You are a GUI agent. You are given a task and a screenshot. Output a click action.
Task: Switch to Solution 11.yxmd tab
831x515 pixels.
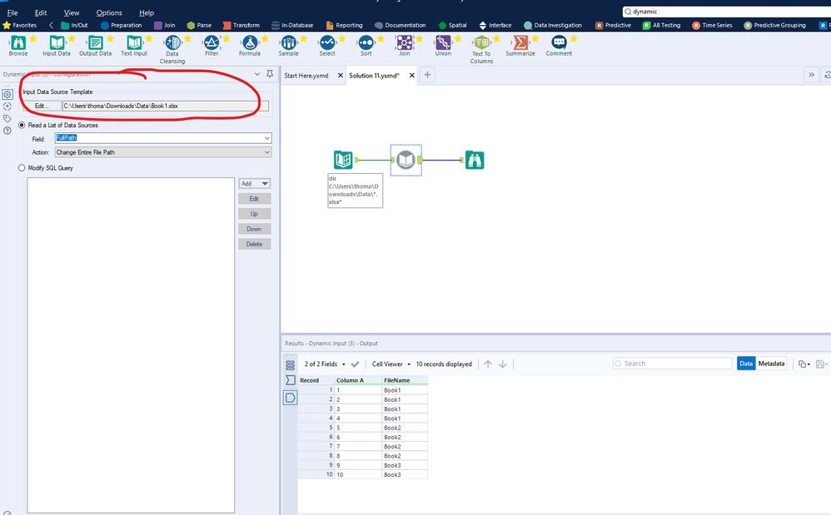pyautogui.click(x=374, y=75)
